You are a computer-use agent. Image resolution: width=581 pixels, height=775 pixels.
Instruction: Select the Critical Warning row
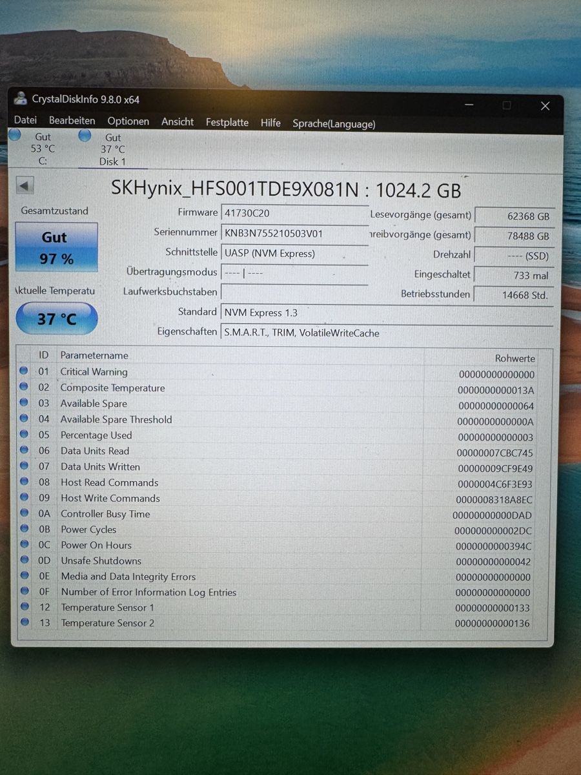pyautogui.click(x=278, y=373)
